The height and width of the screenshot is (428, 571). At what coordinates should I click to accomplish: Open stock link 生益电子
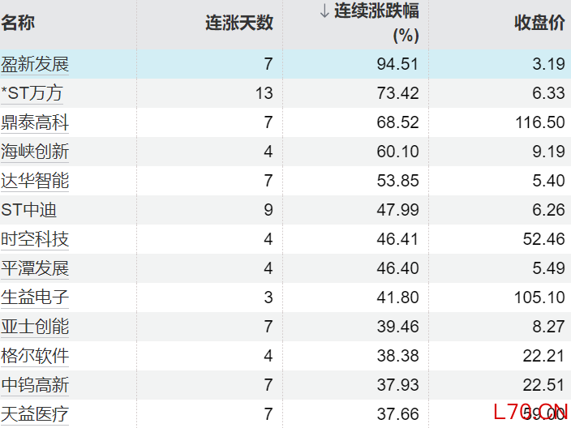tap(35, 297)
